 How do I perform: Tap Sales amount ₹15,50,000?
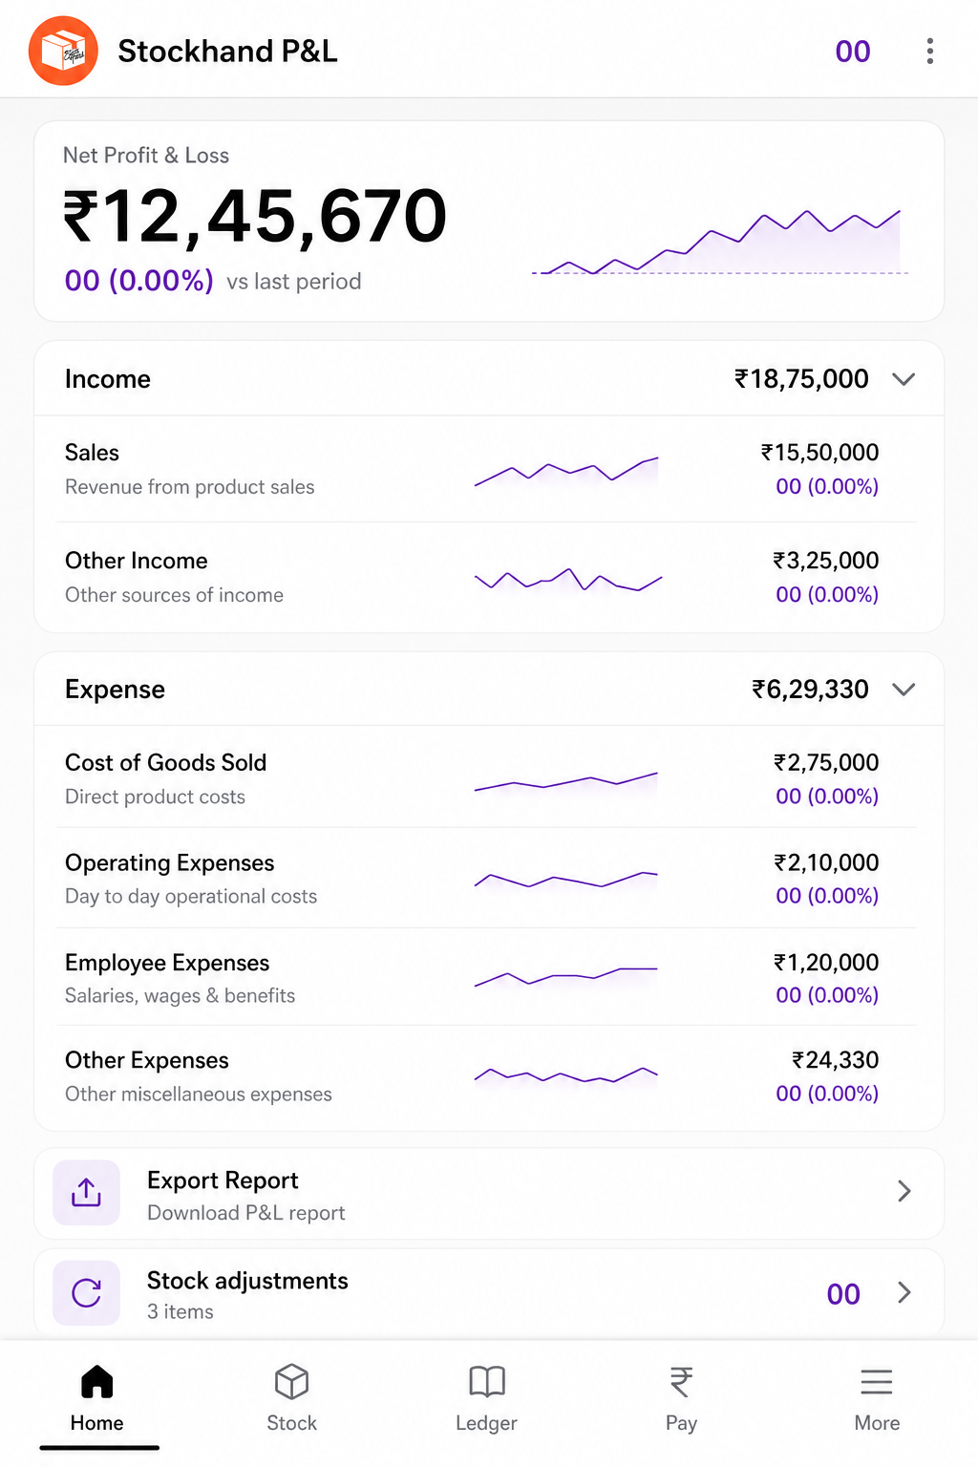pyautogui.click(x=819, y=453)
